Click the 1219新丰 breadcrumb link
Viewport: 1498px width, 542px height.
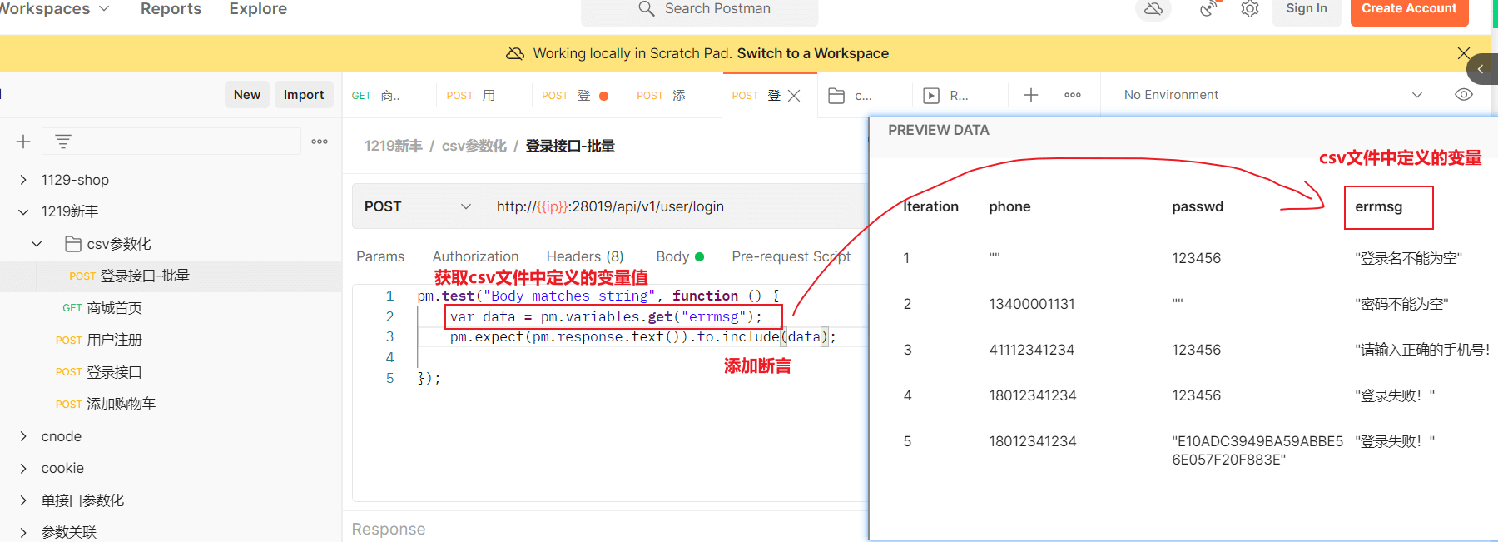click(394, 146)
